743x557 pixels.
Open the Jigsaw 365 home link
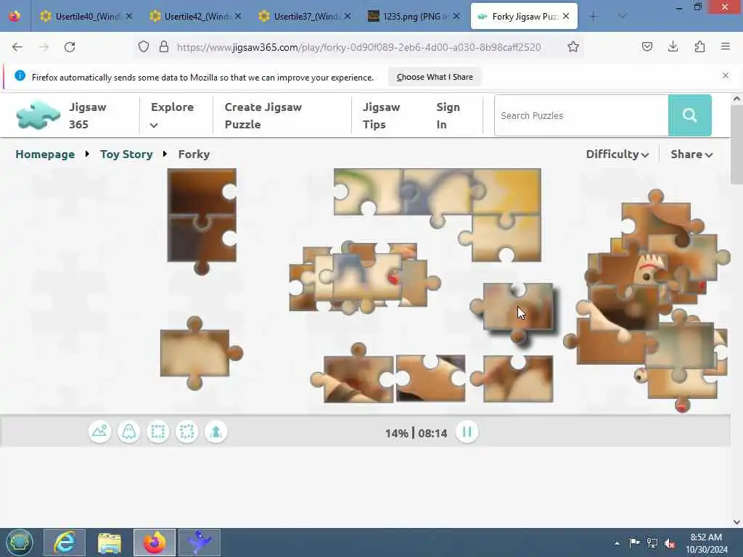click(x=88, y=115)
